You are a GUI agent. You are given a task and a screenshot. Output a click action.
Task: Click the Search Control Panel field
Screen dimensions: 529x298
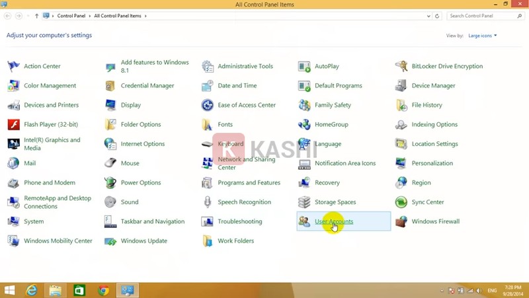[481, 16]
